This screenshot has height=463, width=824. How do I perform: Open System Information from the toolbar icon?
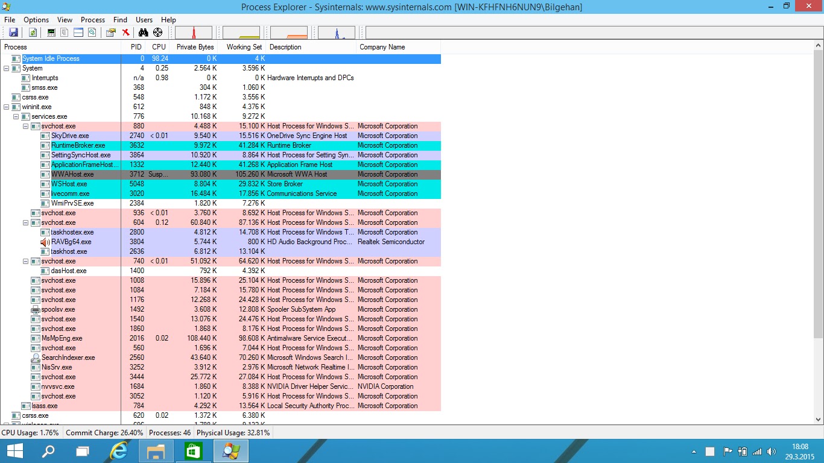51,33
